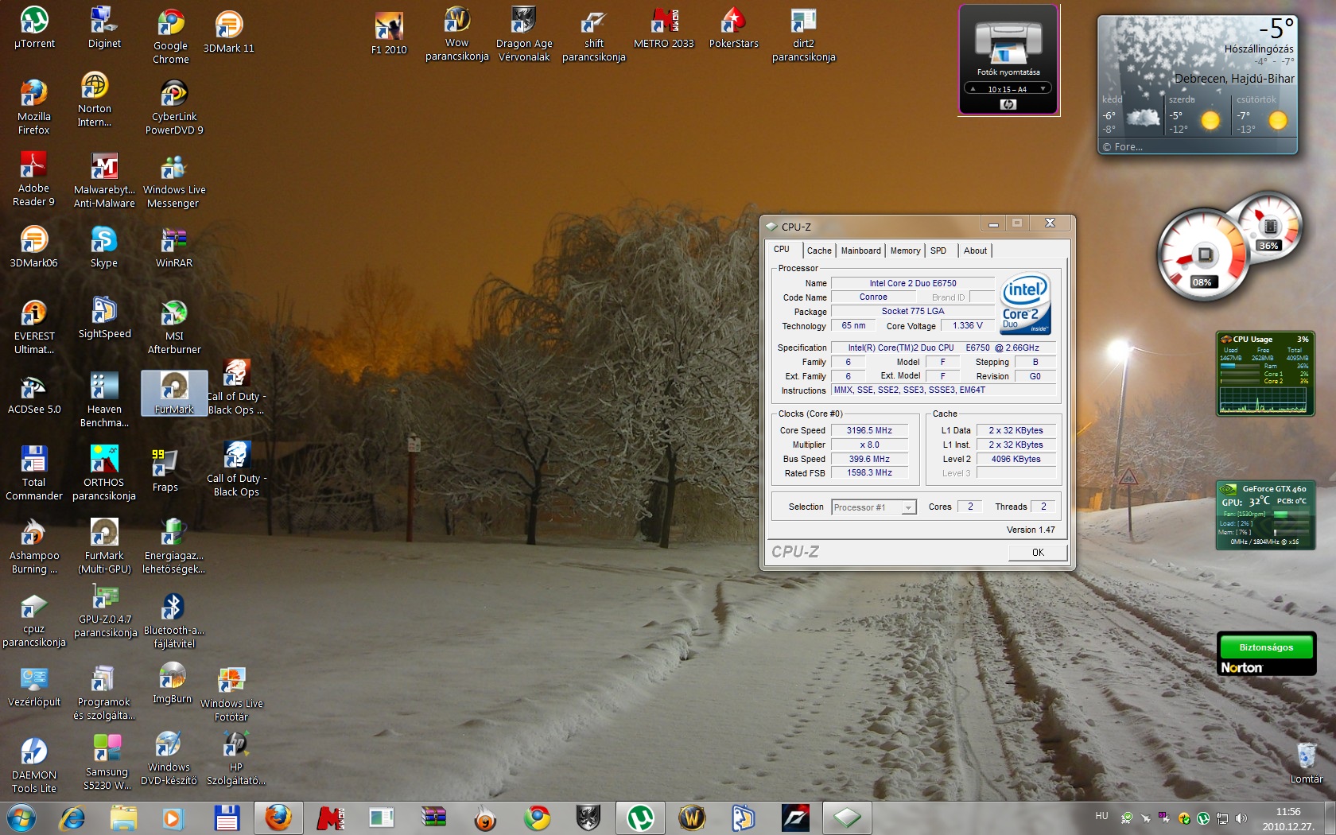Image resolution: width=1336 pixels, height=835 pixels.
Task: Open Windows Explorer folder in taskbar
Action: coord(123,818)
